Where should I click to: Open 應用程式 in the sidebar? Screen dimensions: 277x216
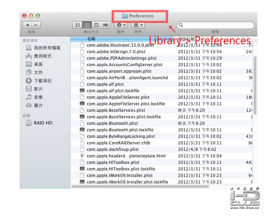pos(39,56)
